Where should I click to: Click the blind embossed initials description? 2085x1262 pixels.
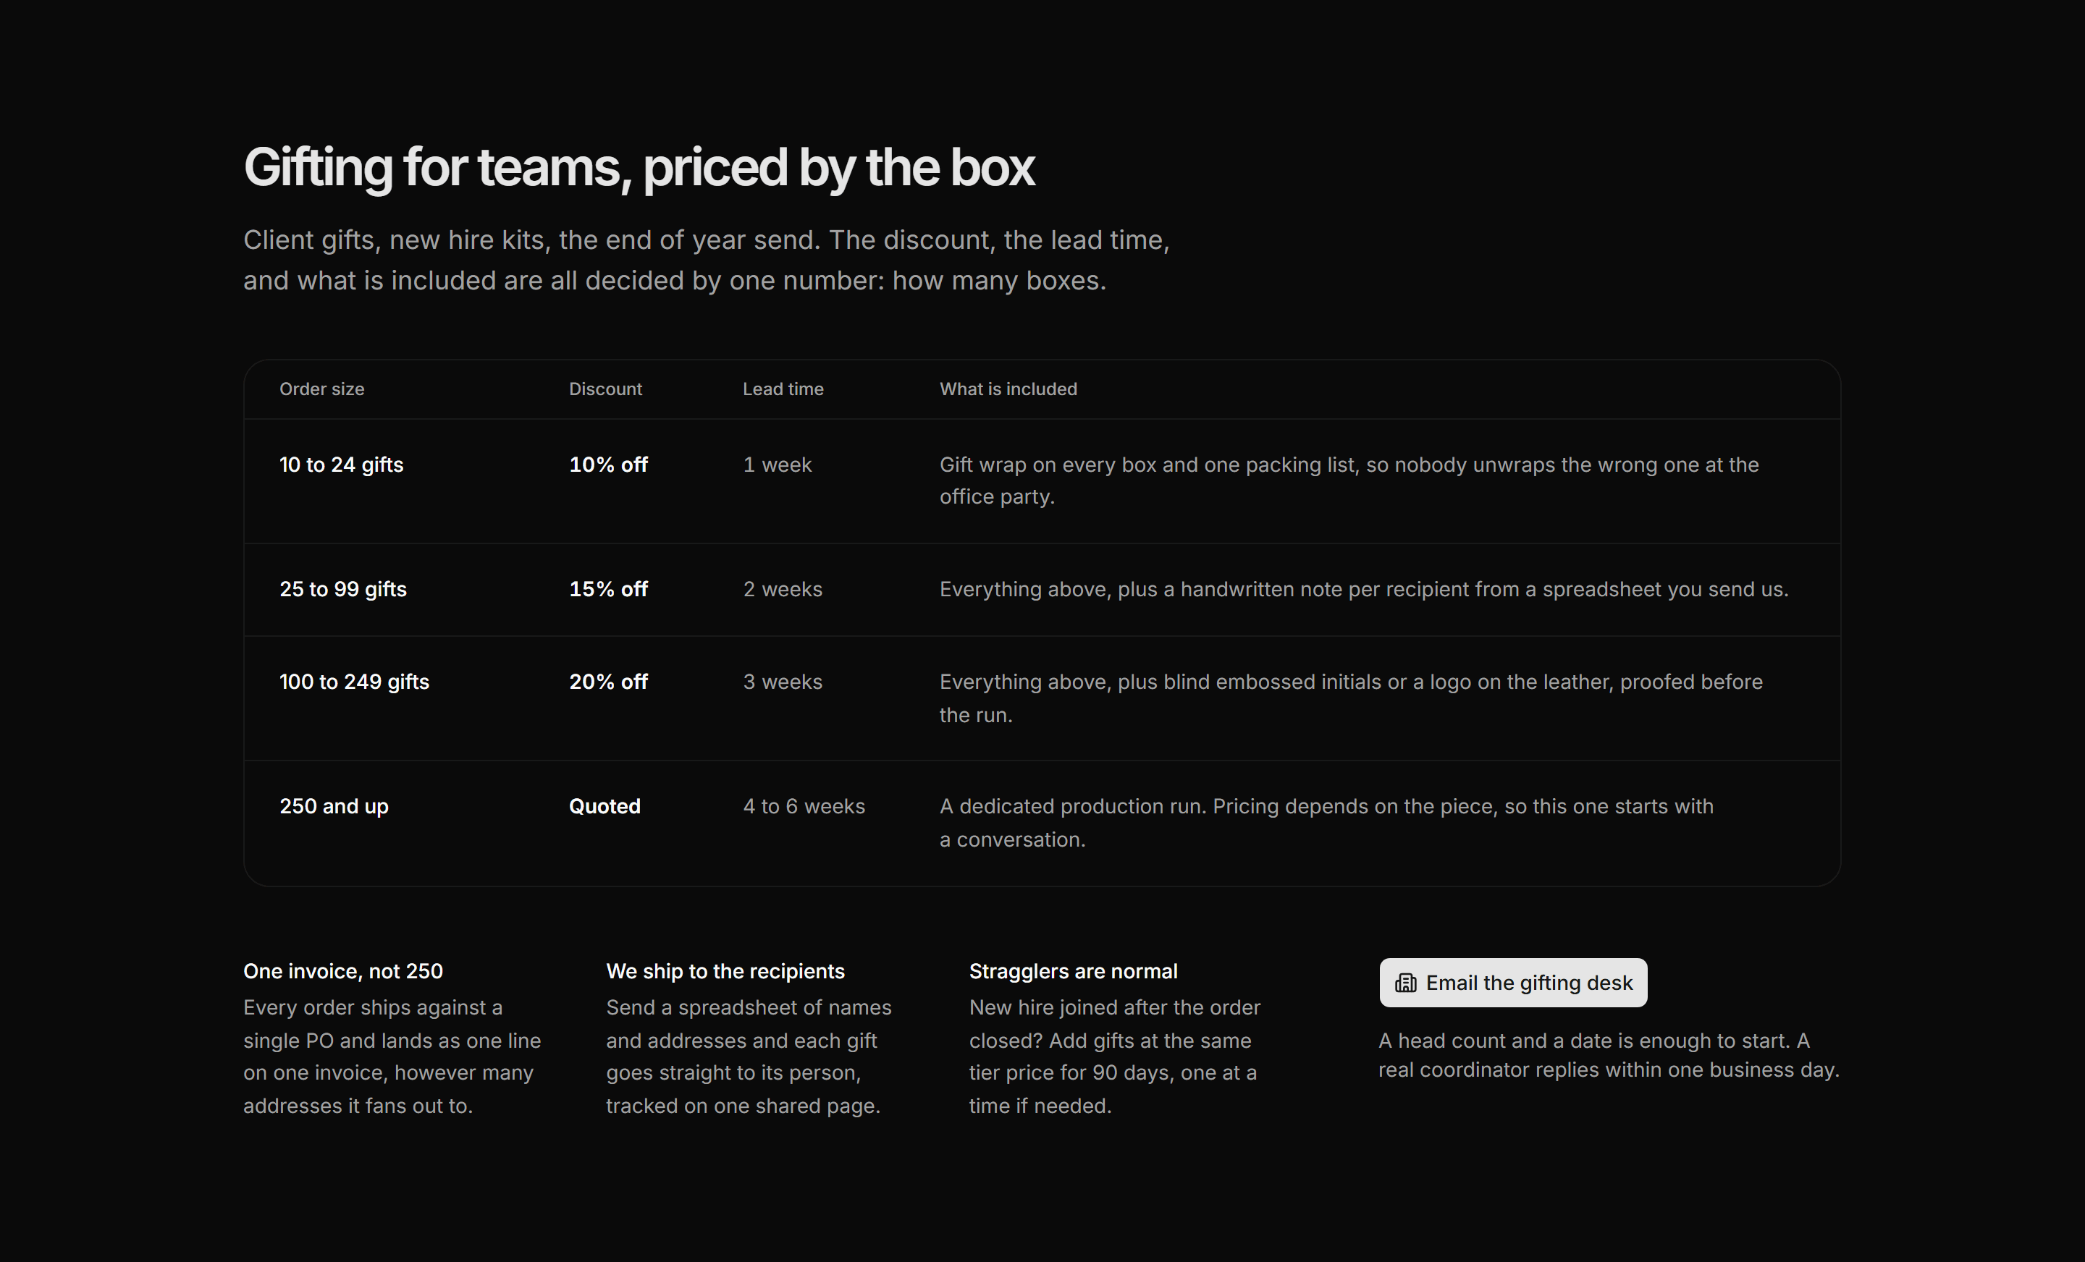(x=1350, y=698)
